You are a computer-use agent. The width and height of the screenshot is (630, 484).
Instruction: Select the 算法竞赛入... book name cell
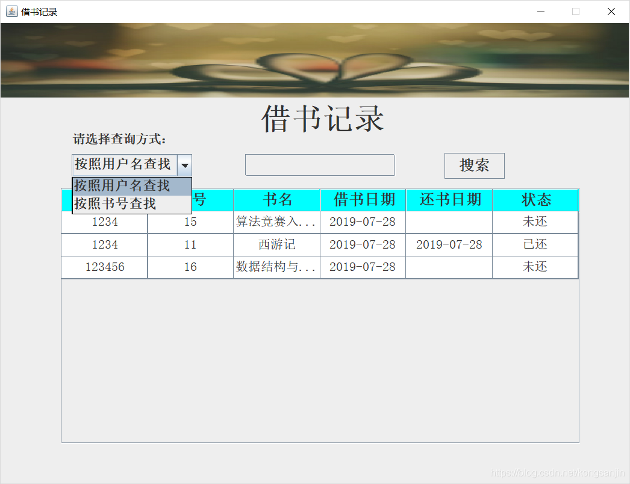point(277,222)
